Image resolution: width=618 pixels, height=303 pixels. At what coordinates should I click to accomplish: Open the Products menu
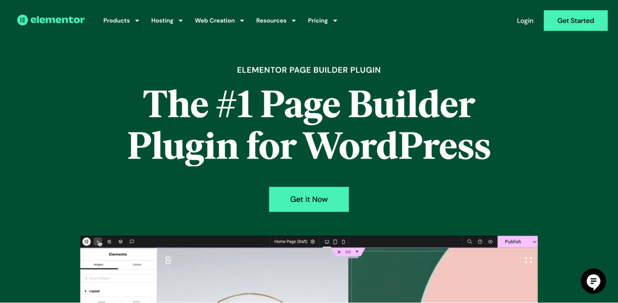click(117, 21)
